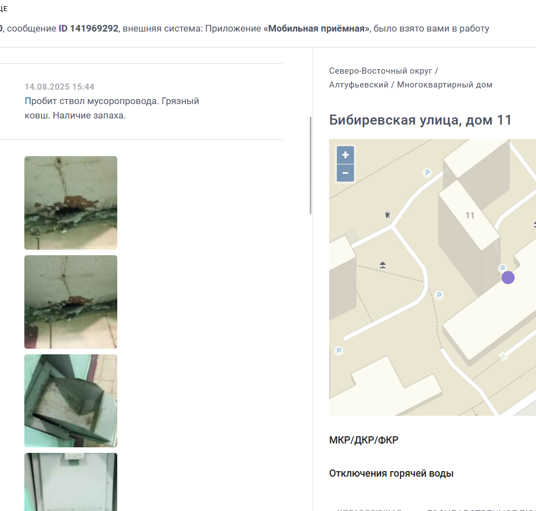
Task: Open third photo of dirty chute bucket
Action: tap(71, 400)
